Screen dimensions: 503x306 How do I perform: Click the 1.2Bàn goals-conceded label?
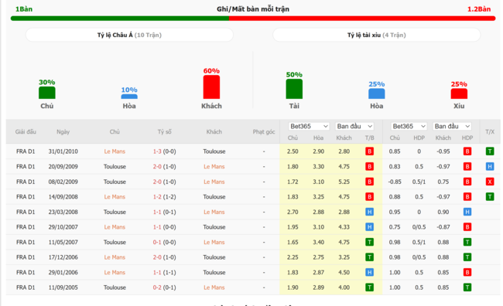[479, 9]
